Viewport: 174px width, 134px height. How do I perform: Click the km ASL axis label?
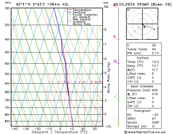tap(106, 5)
